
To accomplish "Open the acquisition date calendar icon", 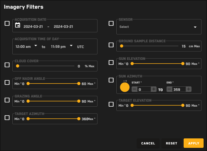I will pos(18,25).
